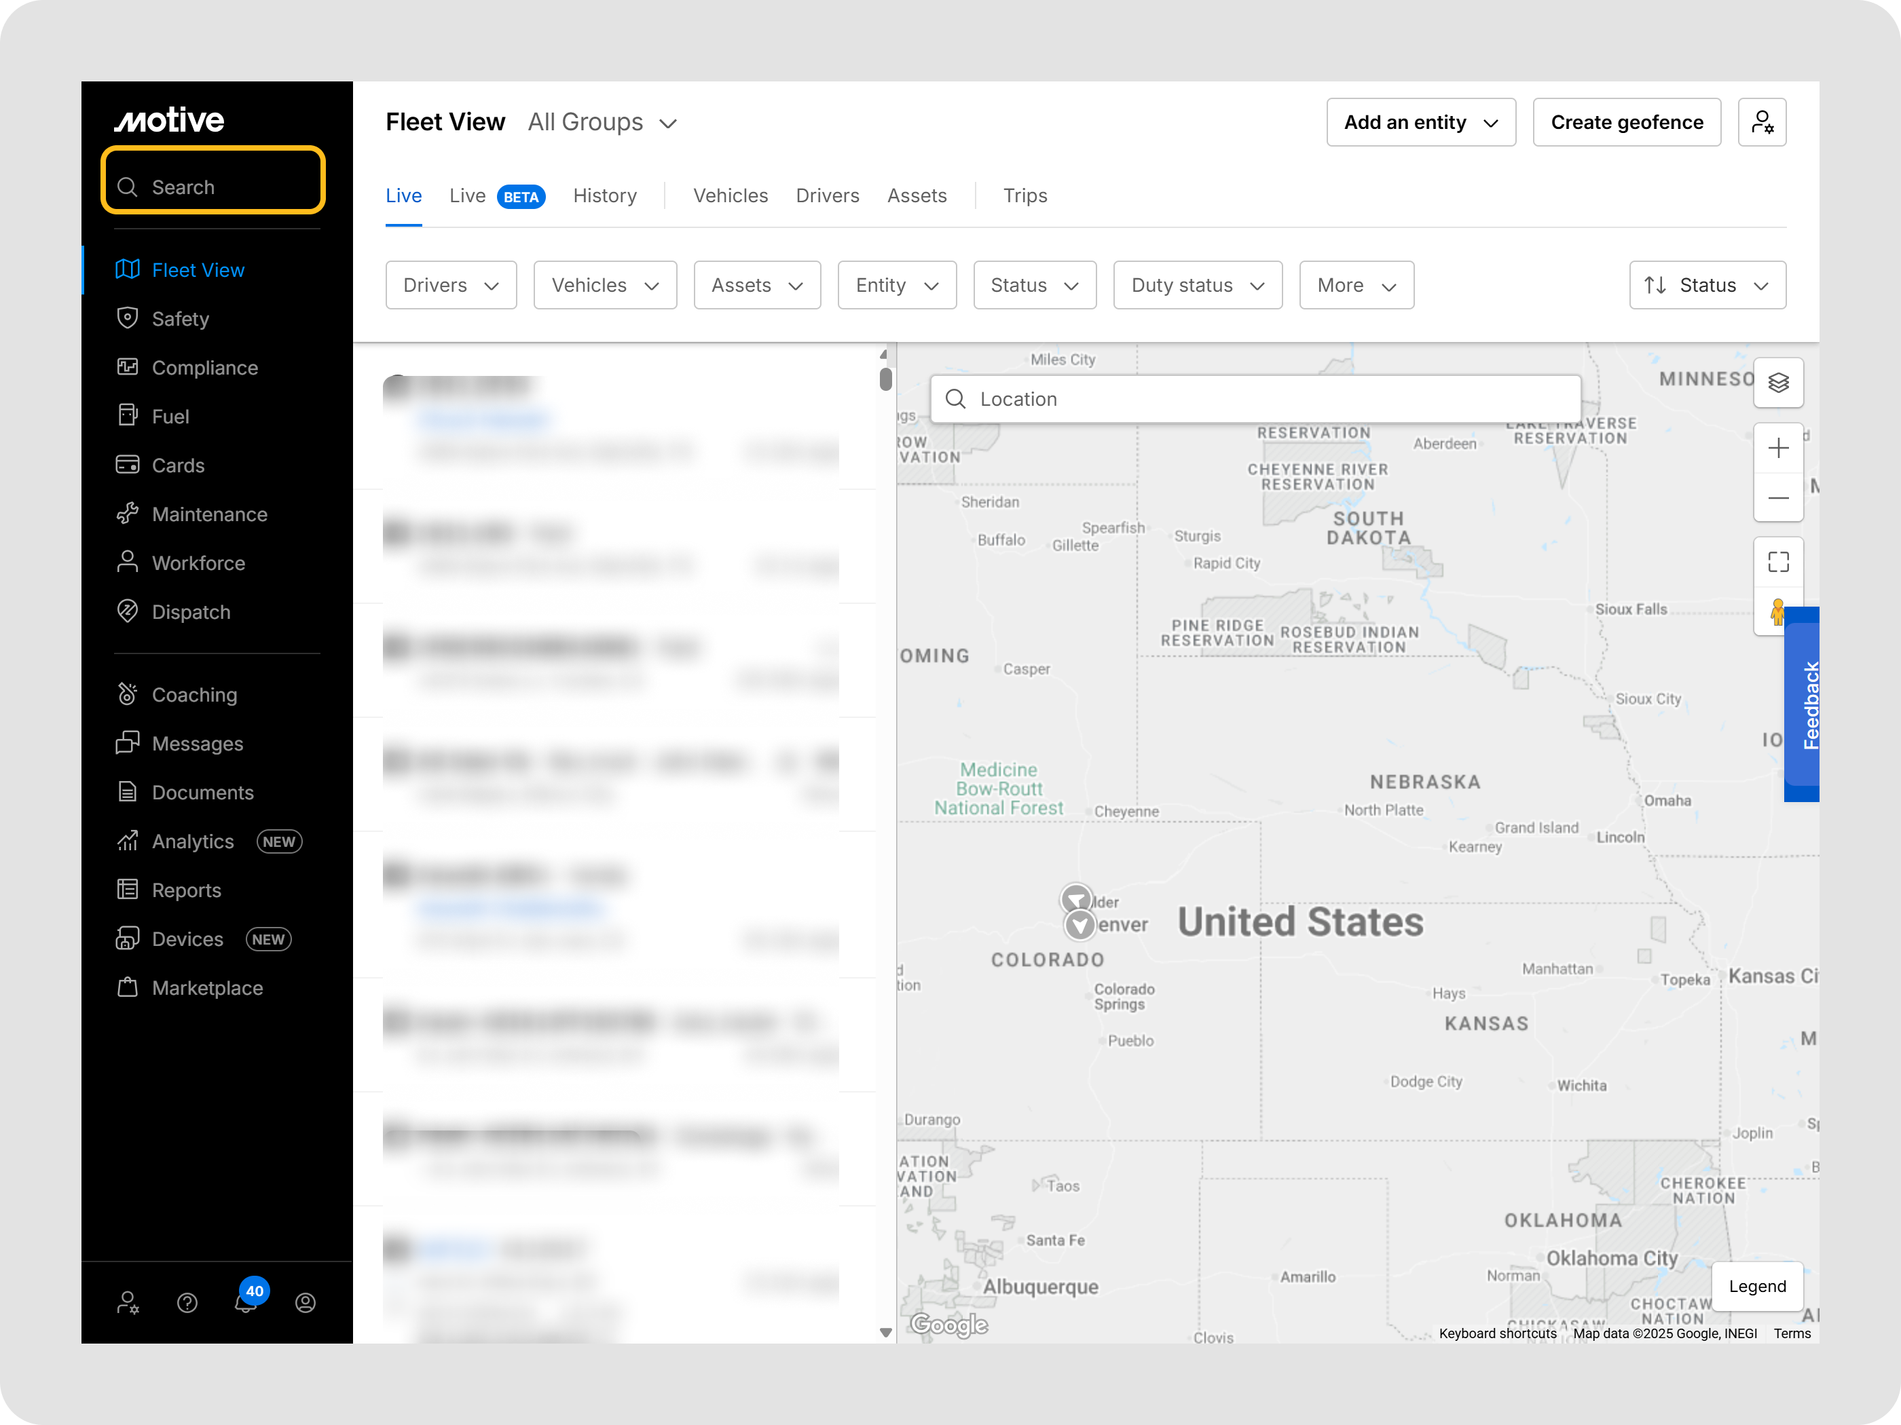This screenshot has height=1425, width=1901.
Task: Open the Duty status filter dropdown
Action: (1197, 285)
